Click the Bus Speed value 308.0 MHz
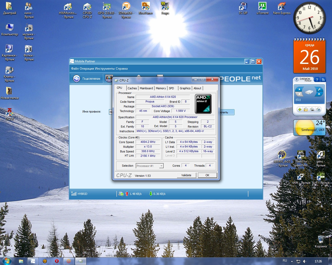This screenshot has height=265, width=332. [x=148, y=151]
